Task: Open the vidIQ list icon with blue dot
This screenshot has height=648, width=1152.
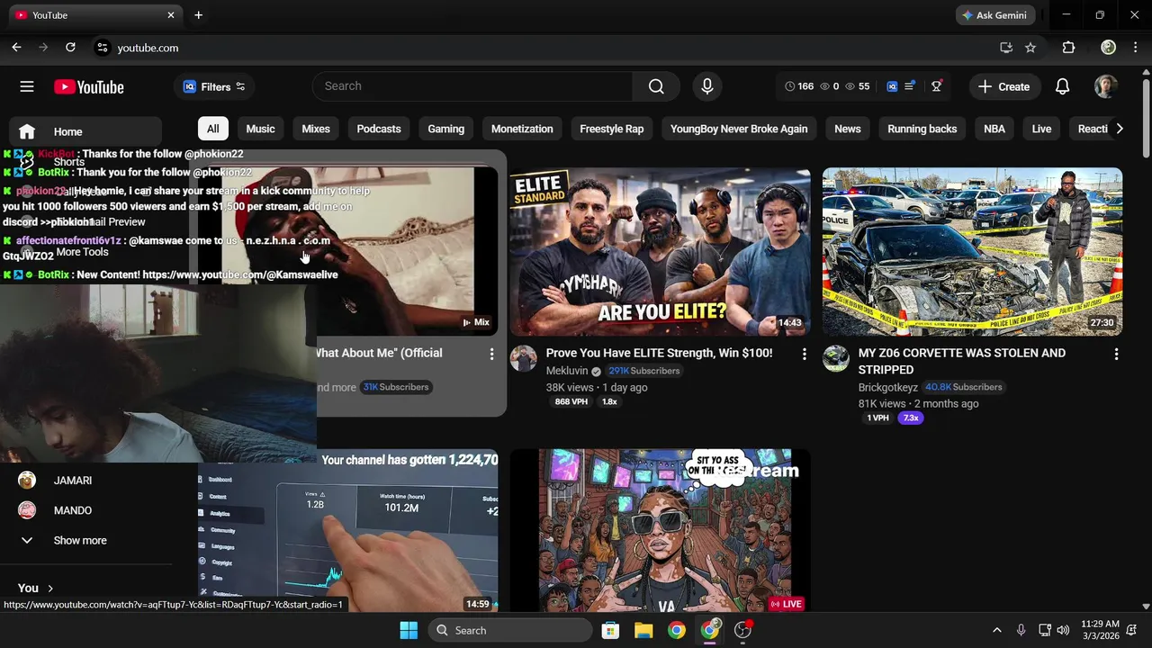Action: click(x=910, y=86)
